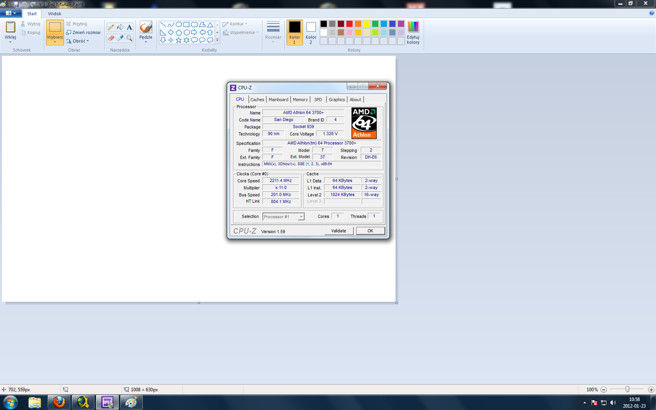Click the Kopiuj copy button
The height and width of the screenshot is (410, 656).
point(30,32)
